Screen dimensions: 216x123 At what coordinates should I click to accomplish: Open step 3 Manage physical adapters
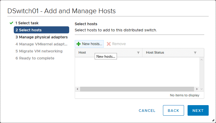41,37
